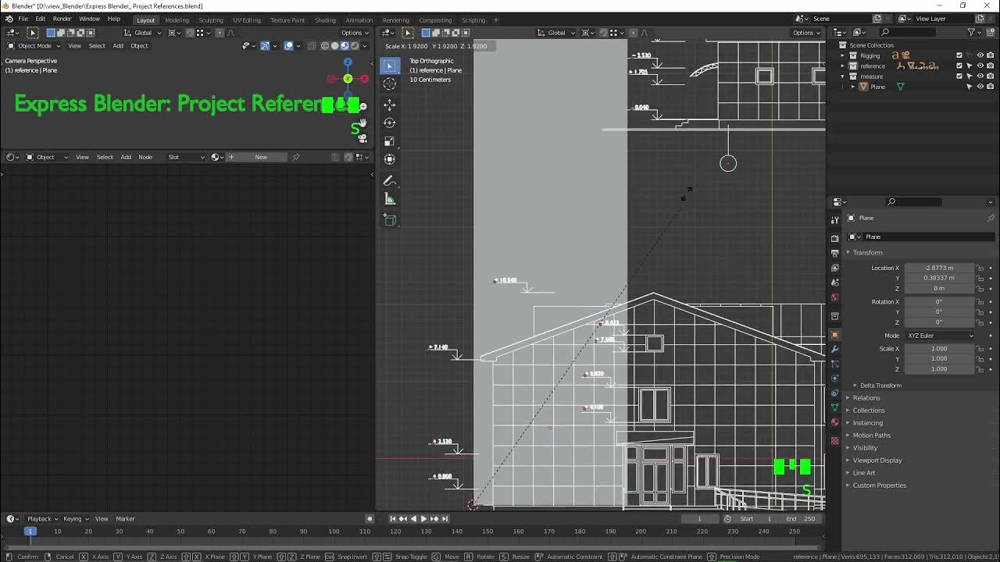This screenshot has height=562, width=1000.
Task: Hide the Plane object with eye icon
Action: [980, 87]
